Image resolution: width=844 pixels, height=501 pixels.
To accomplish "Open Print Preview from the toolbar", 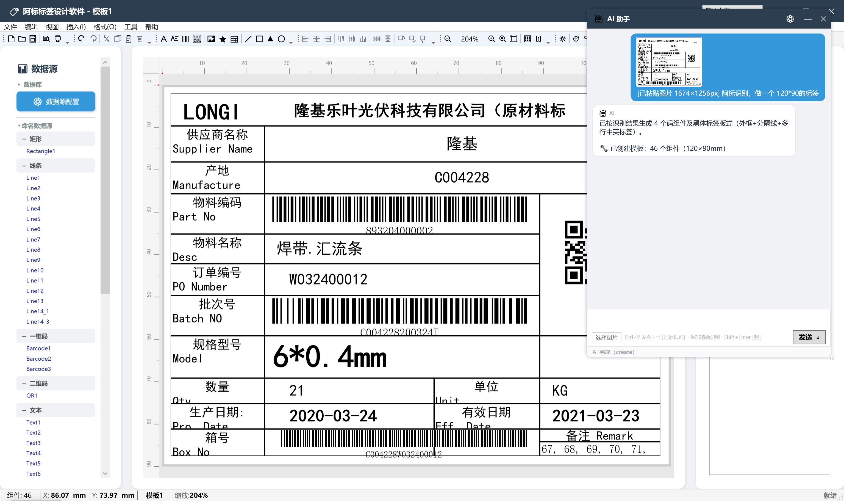I will (x=47, y=39).
